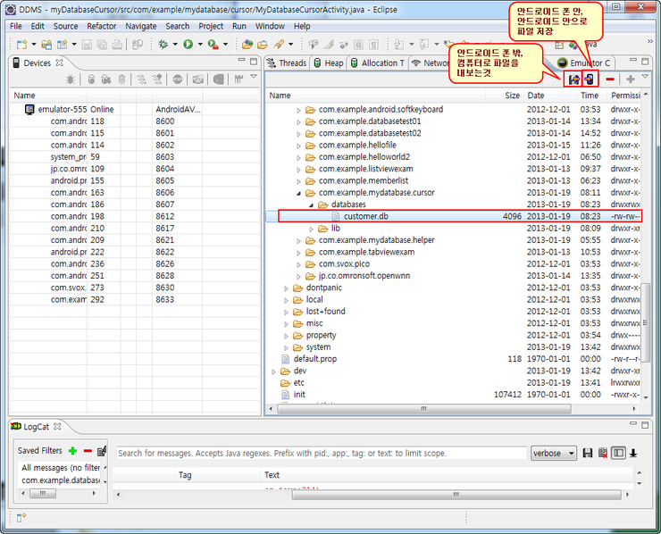Select com.svox process with port 8630

click(135, 288)
